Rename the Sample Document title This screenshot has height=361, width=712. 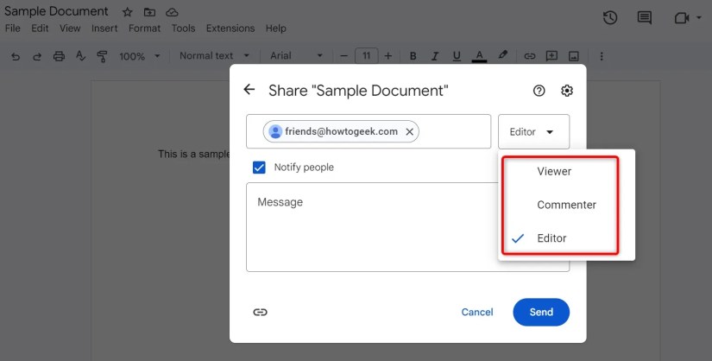point(56,11)
